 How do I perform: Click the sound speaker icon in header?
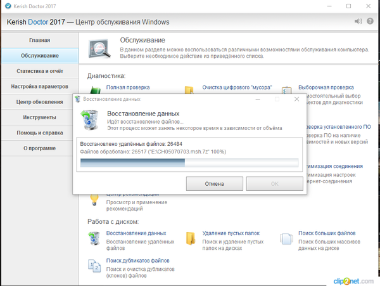(358, 22)
